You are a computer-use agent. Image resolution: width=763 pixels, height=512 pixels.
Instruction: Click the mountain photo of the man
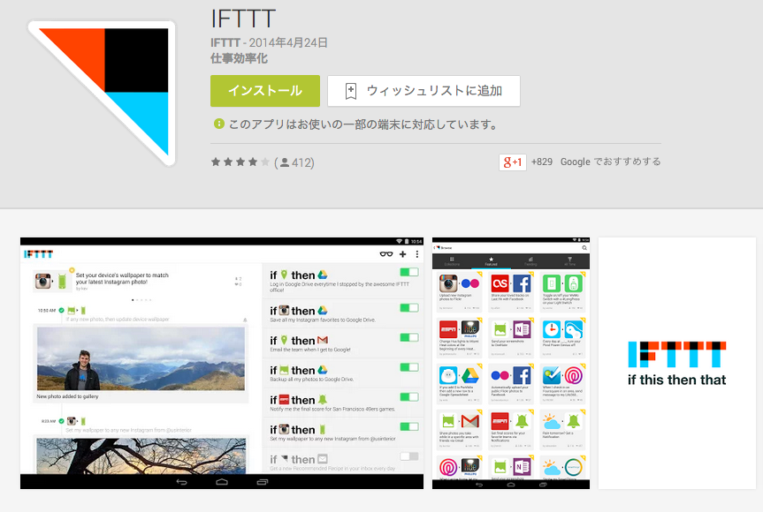(x=141, y=358)
